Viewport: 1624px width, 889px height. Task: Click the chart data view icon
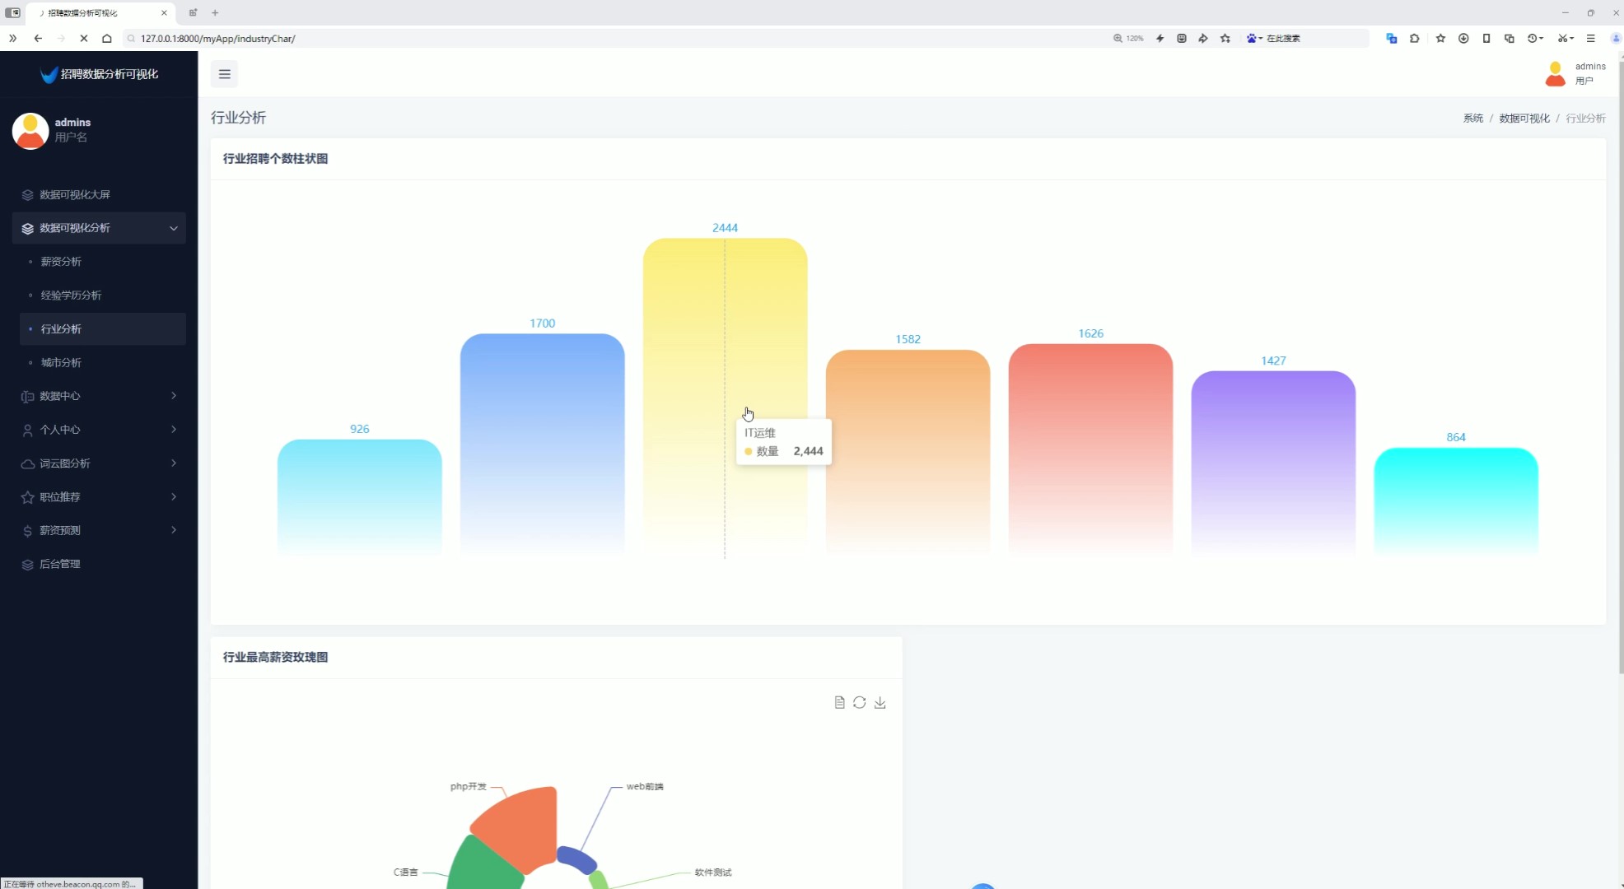click(x=839, y=702)
